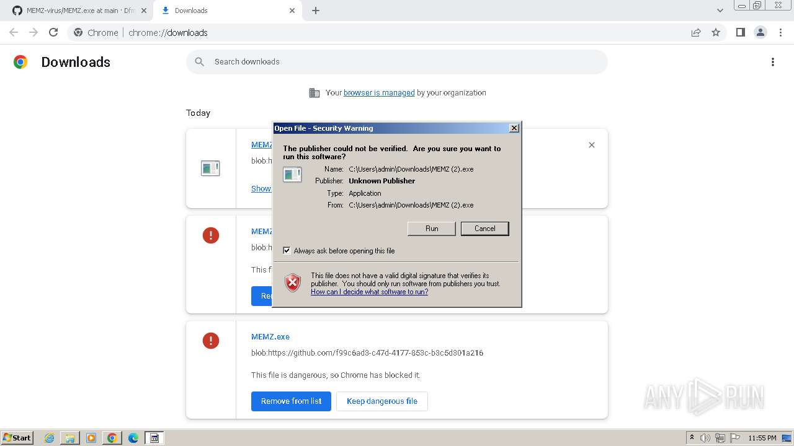The height and width of the screenshot is (446, 794).
Task: Open the Windows Start menu
Action: tap(17, 438)
